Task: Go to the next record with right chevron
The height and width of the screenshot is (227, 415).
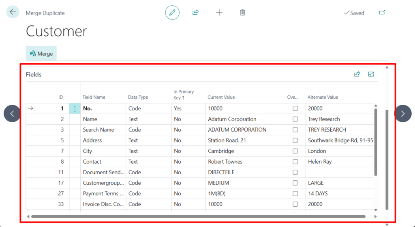Action: point(402,114)
